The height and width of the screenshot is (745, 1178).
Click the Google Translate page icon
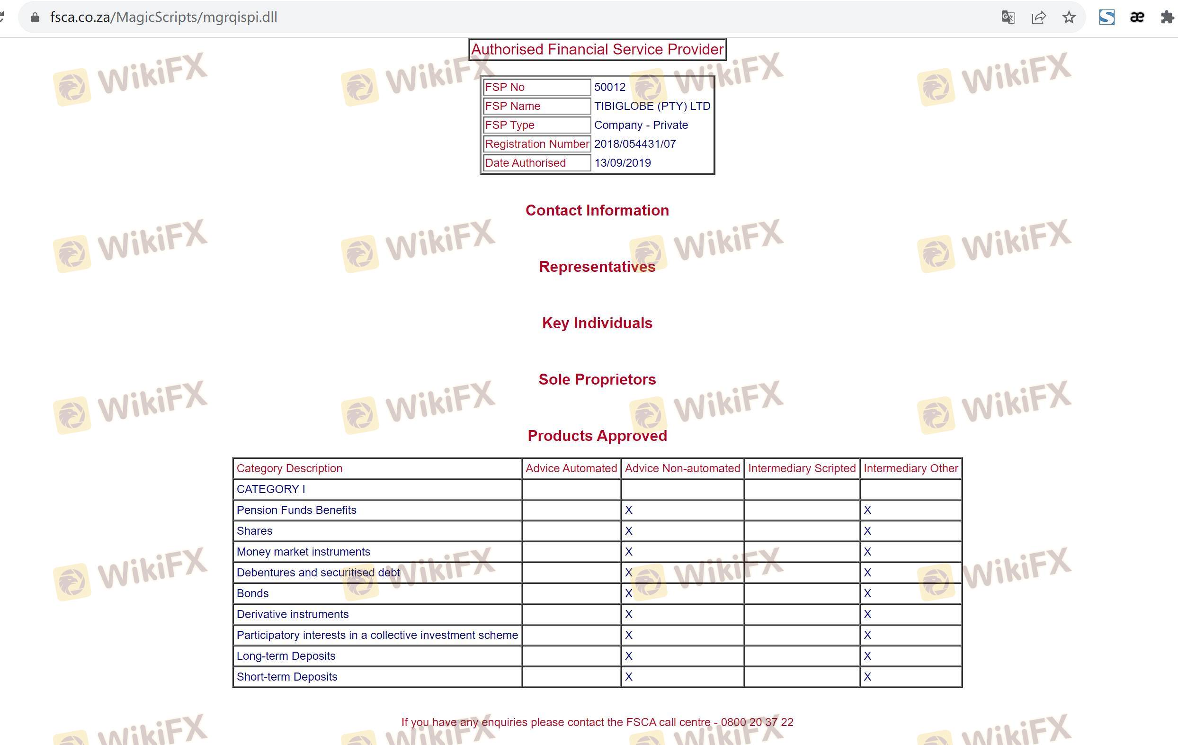1008,18
